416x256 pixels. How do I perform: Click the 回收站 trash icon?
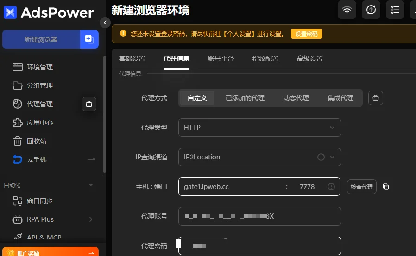[x=18, y=141]
